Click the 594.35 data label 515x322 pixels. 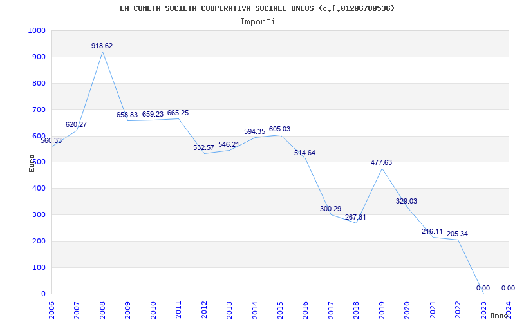click(x=254, y=132)
